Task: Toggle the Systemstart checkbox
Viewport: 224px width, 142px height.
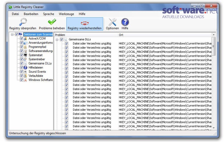Action: tap(22, 55)
